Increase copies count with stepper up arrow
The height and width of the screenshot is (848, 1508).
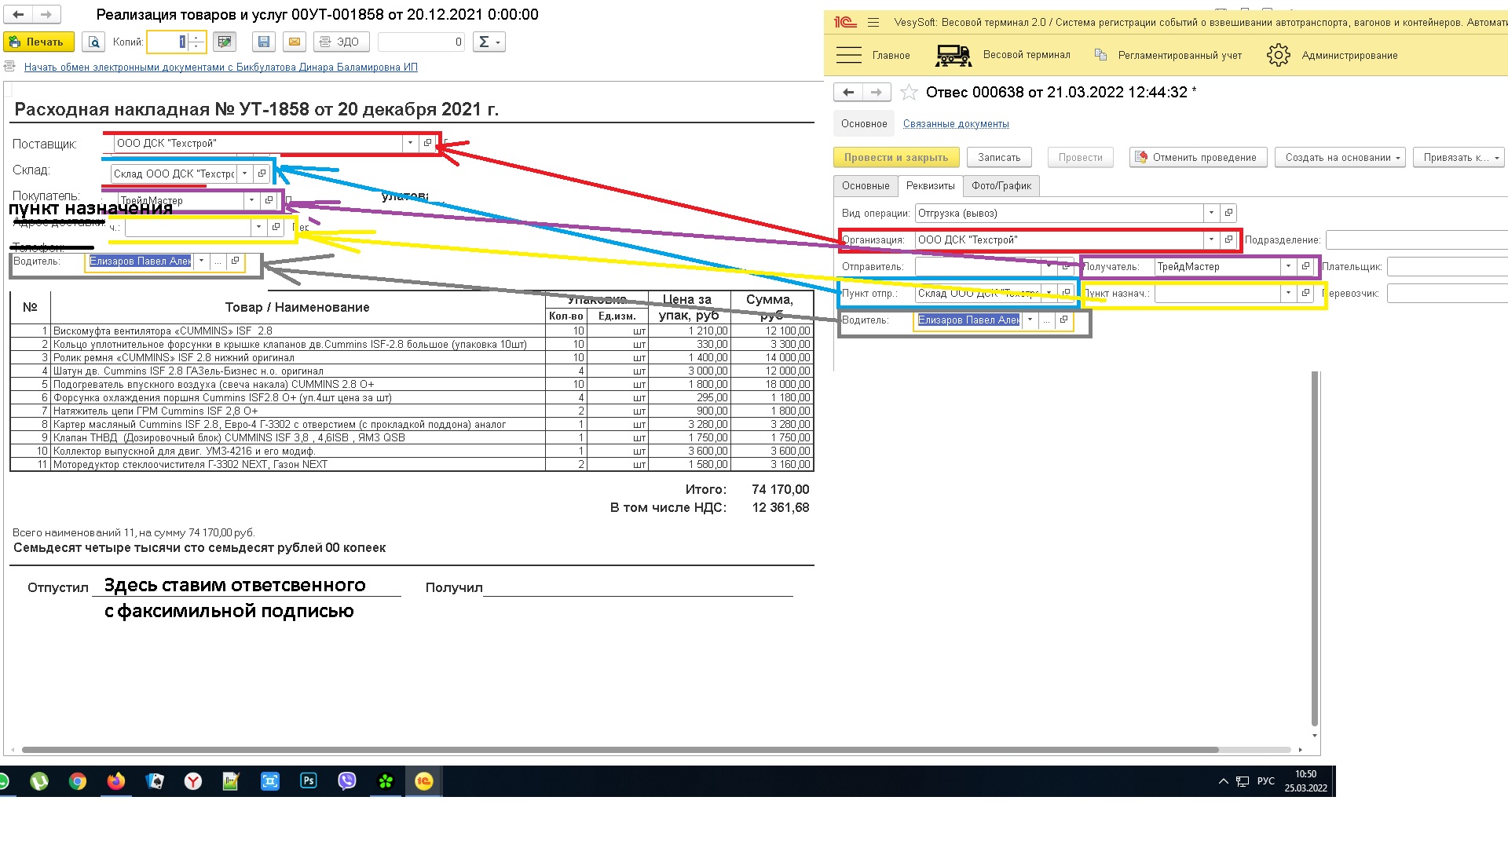point(196,38)
